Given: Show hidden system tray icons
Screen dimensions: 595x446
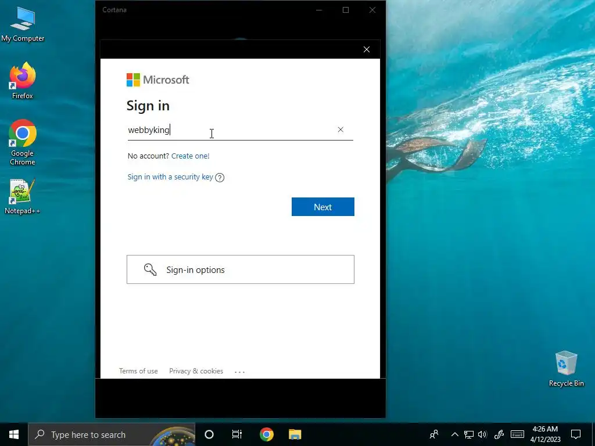Looking at the screenshot, I should (x=454, y=434).
